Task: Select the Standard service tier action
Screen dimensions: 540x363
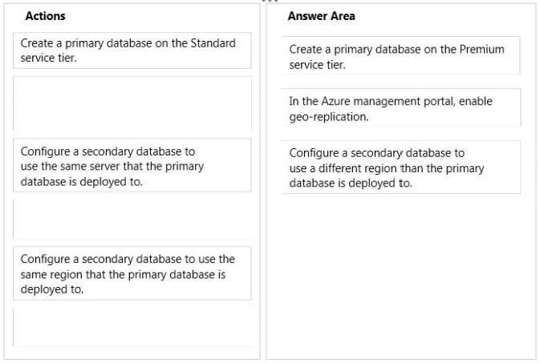Action: [x=132, y=50]
